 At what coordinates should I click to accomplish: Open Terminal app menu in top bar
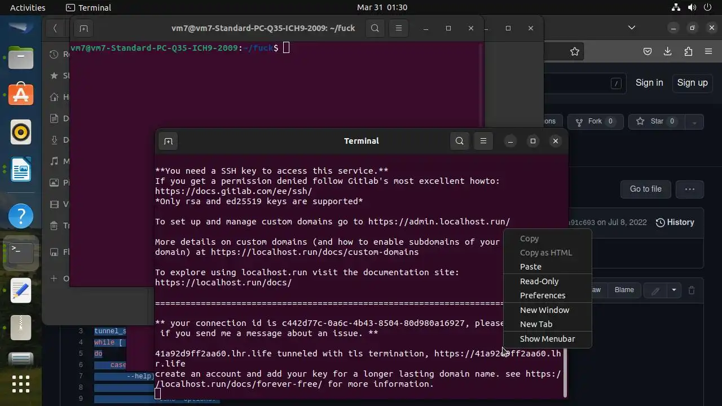89,8
